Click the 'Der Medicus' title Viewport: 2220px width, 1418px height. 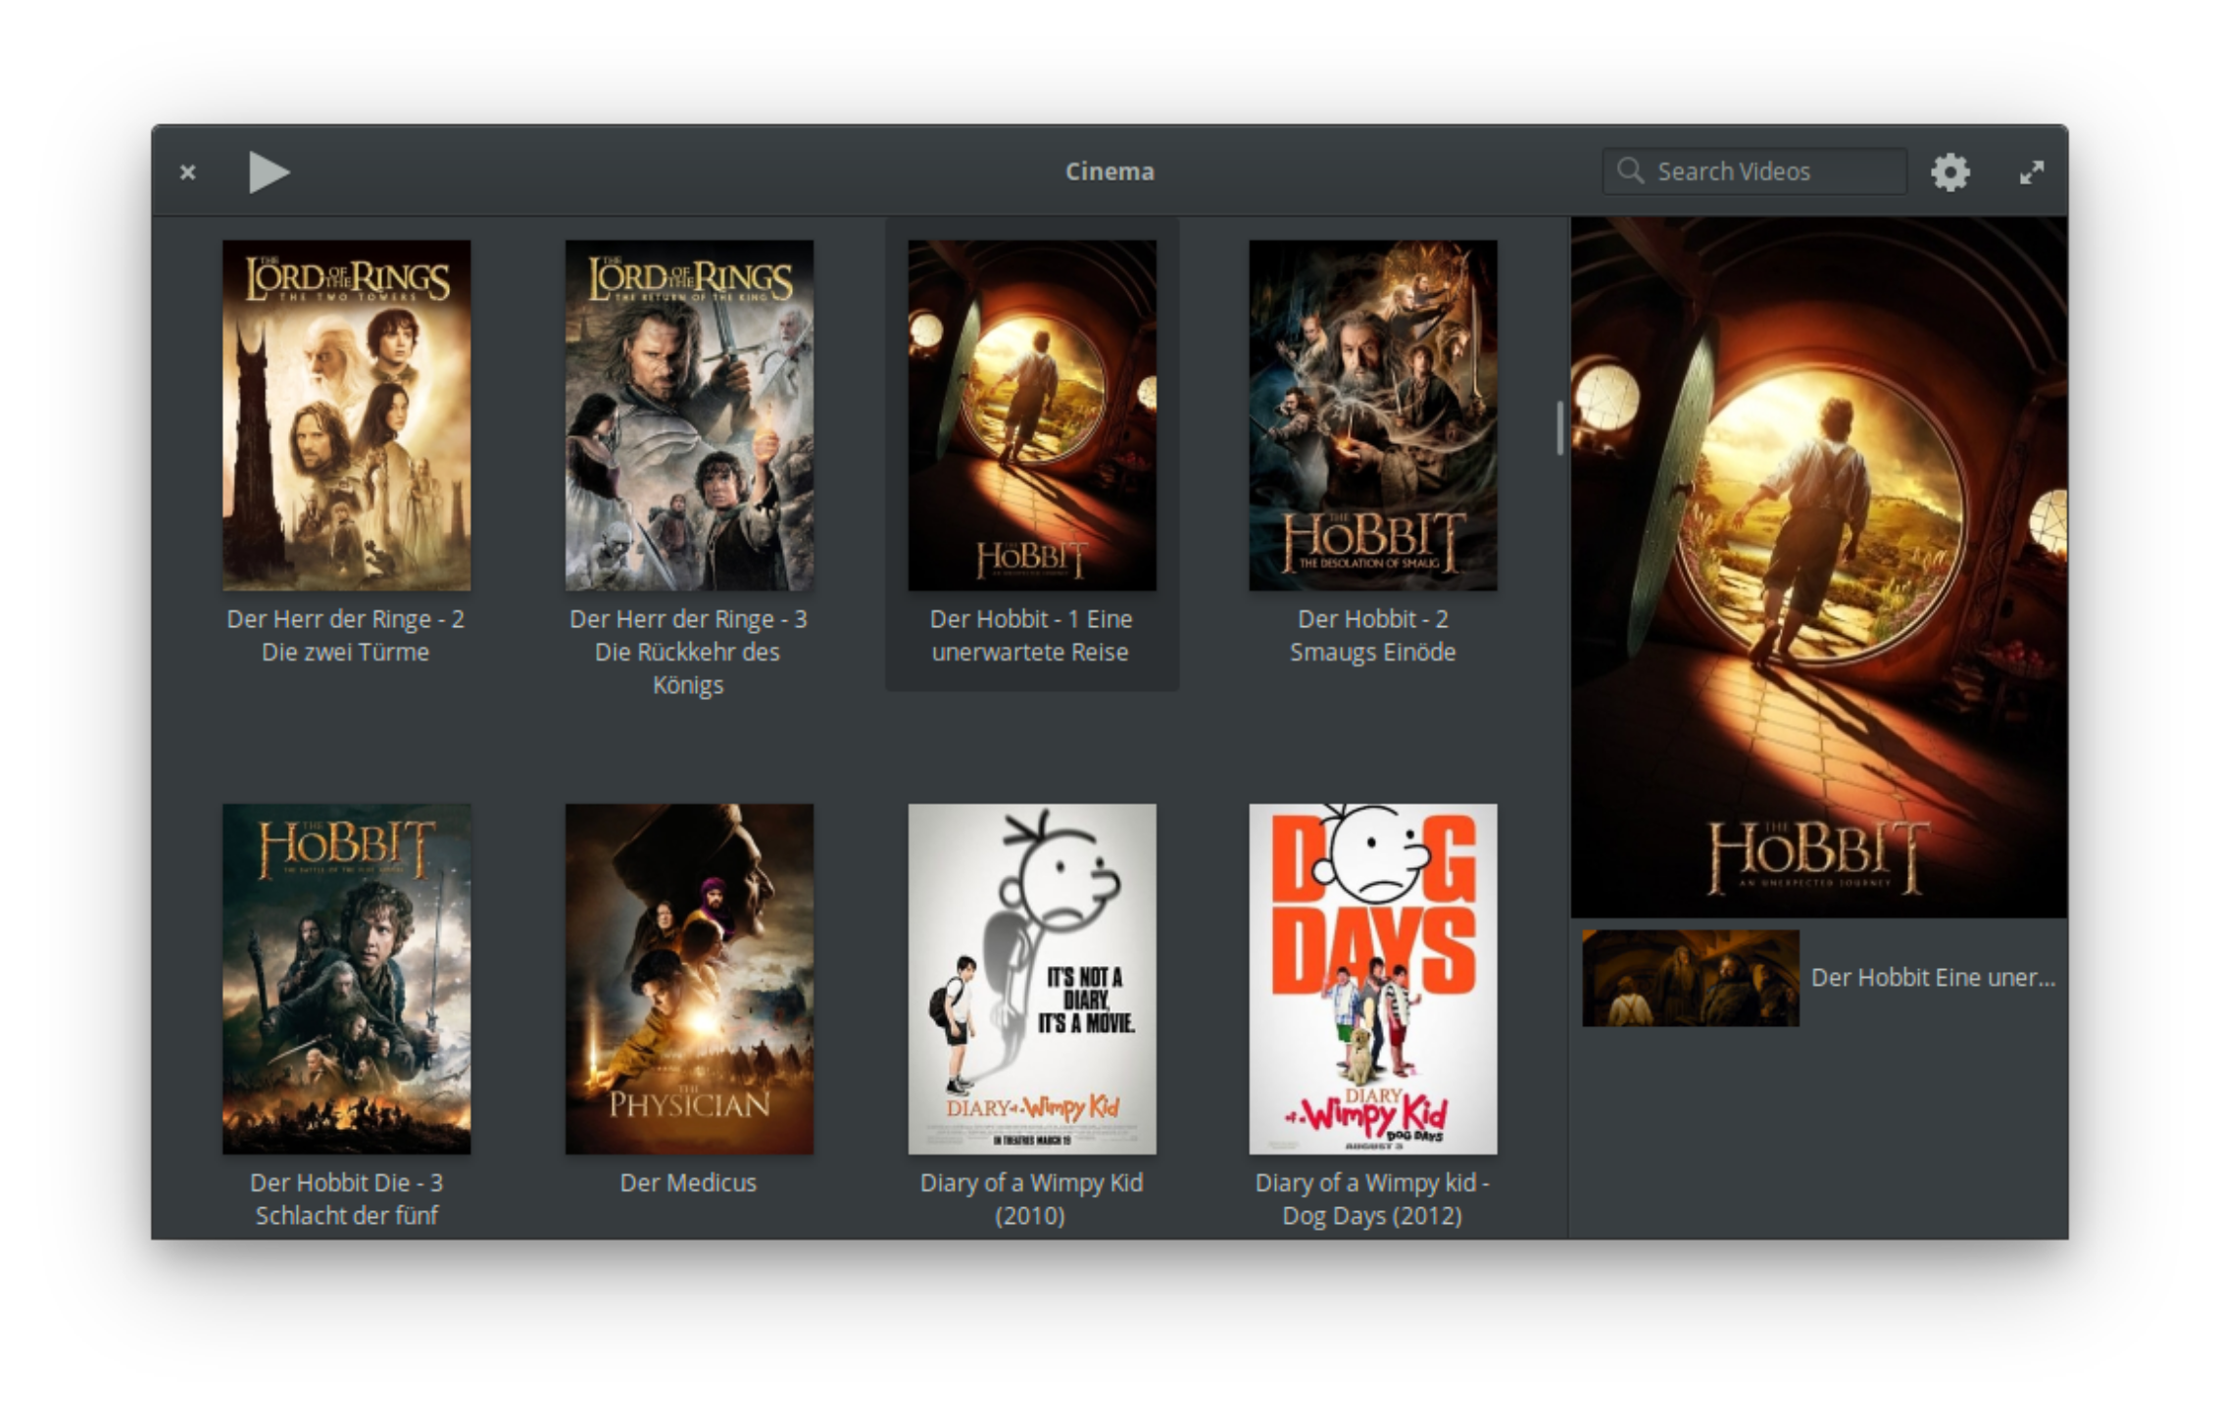689,1183
